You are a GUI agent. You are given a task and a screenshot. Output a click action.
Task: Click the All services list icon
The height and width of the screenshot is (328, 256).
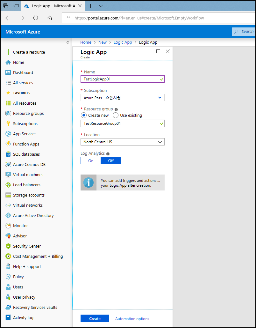point(8,83)
